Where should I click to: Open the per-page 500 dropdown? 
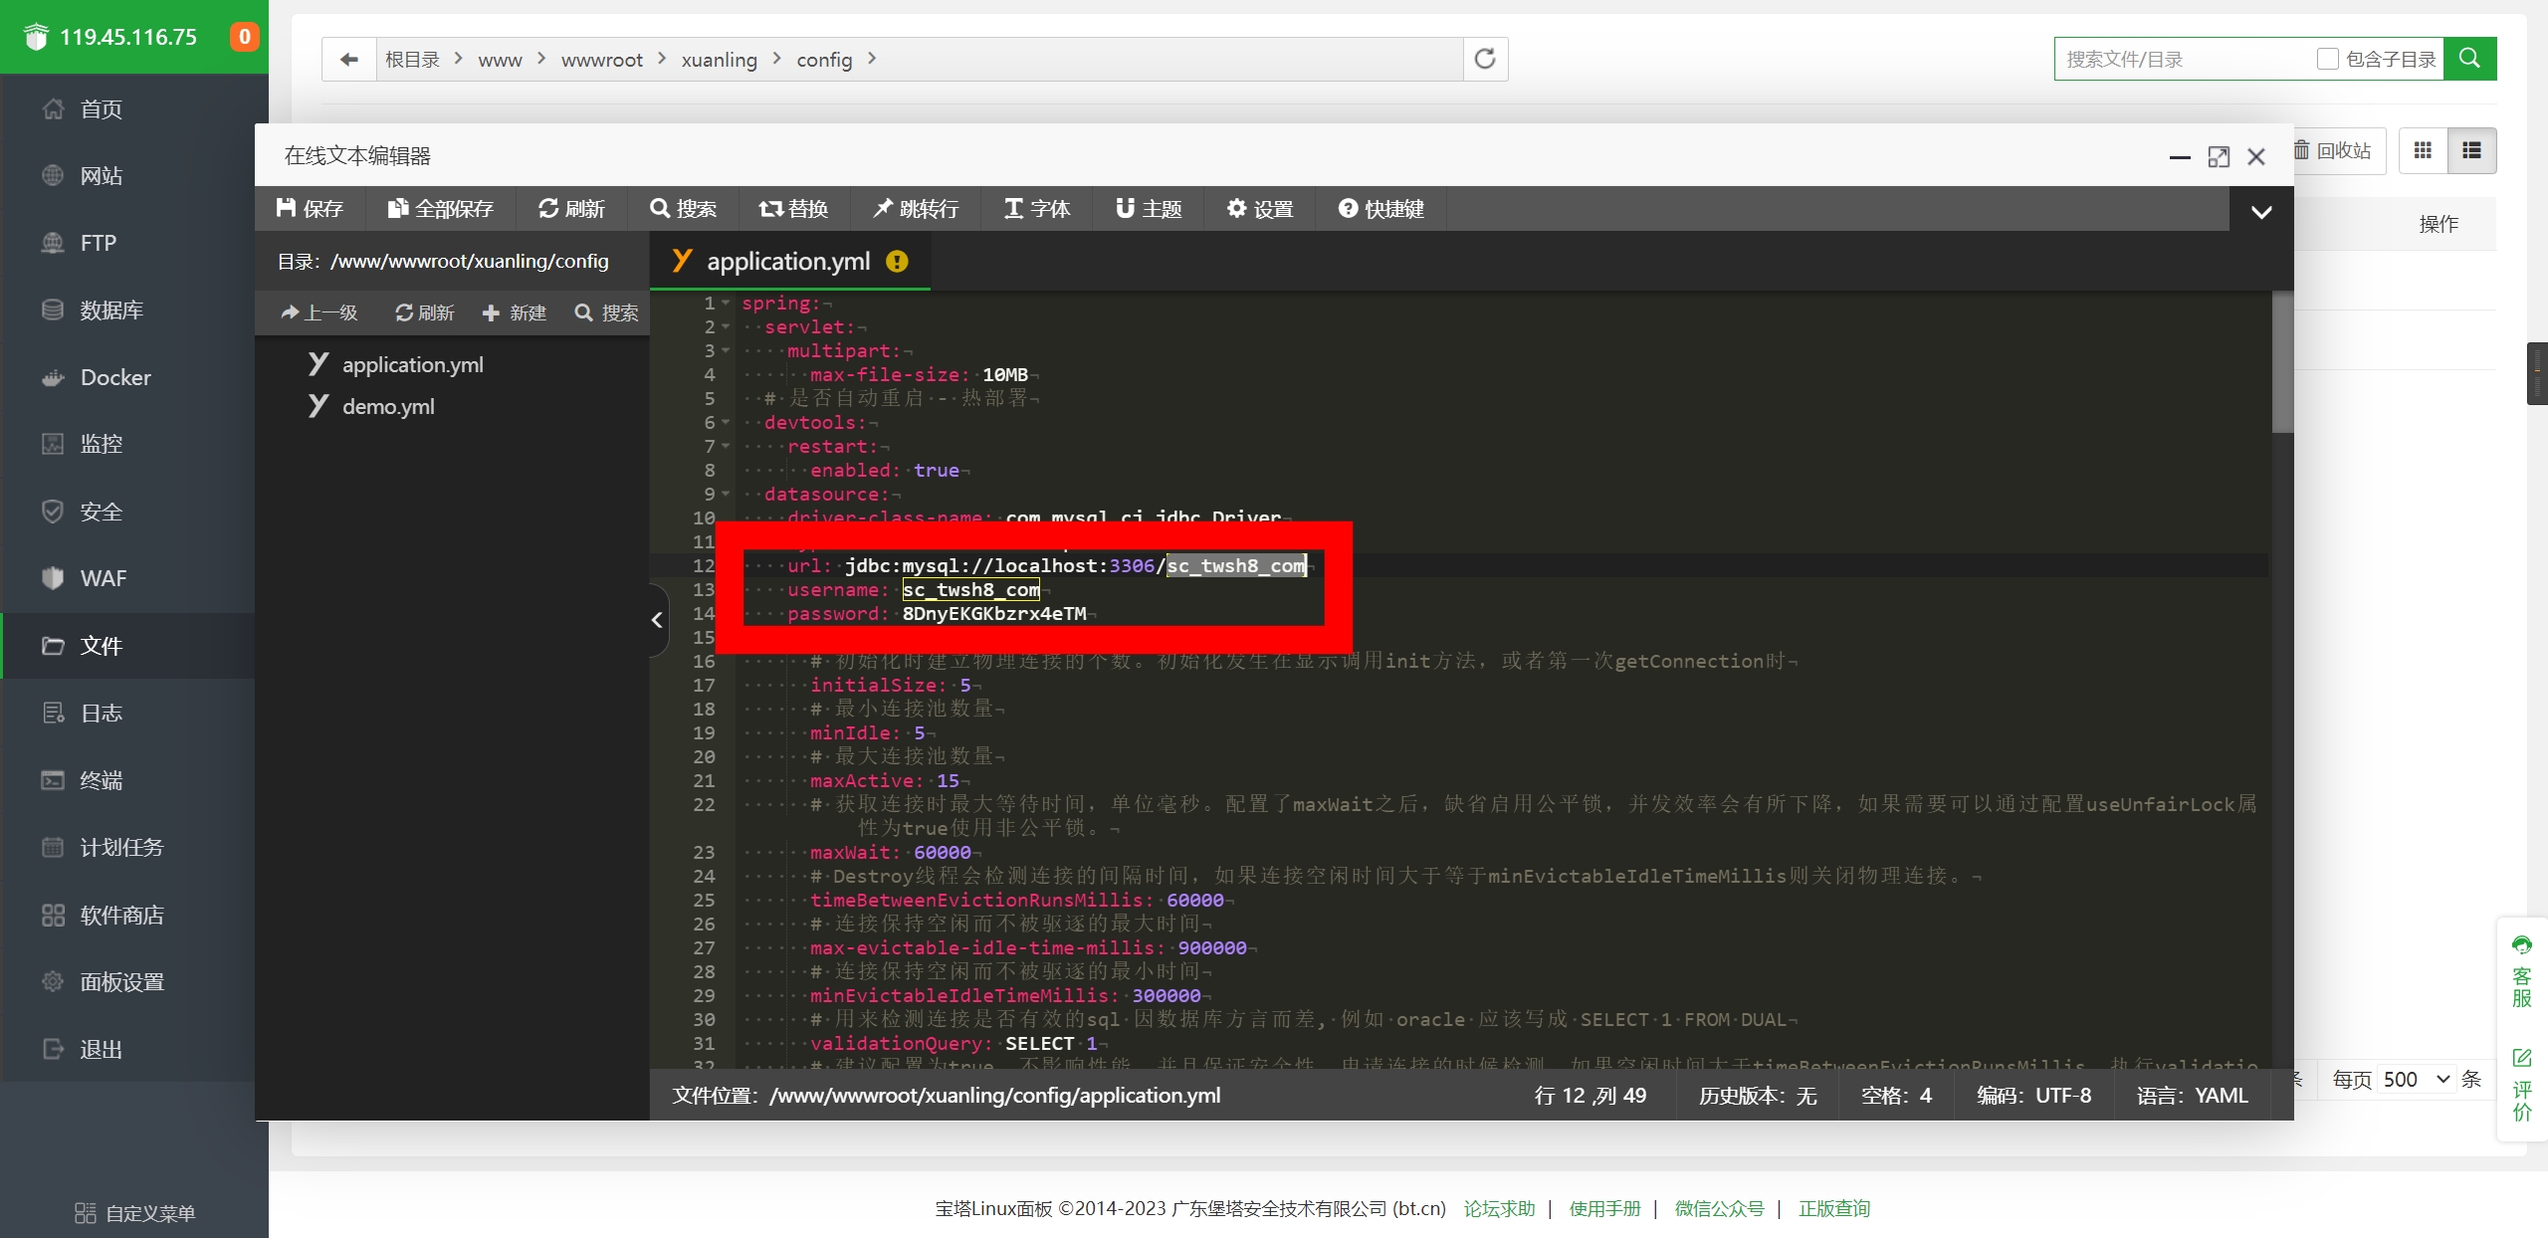2417,1080
